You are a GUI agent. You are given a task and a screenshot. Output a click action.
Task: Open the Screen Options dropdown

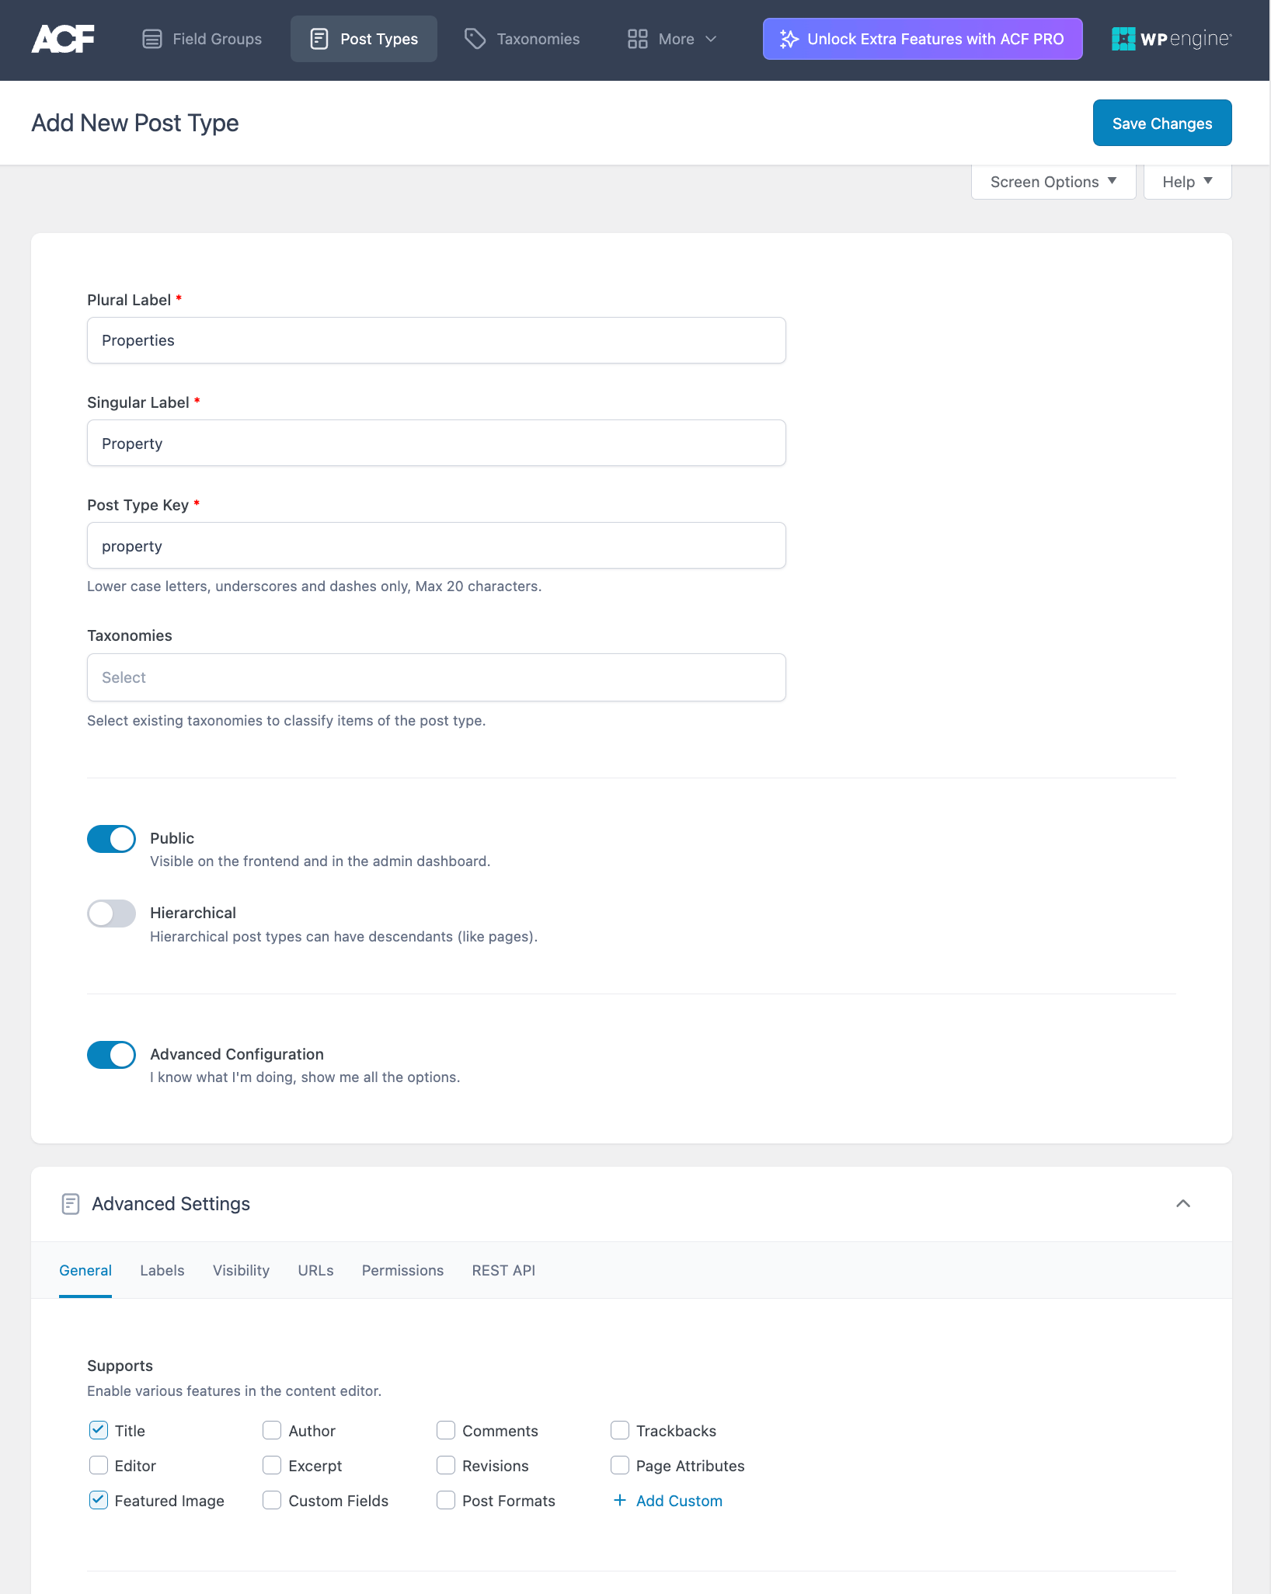click(1053, 181)
